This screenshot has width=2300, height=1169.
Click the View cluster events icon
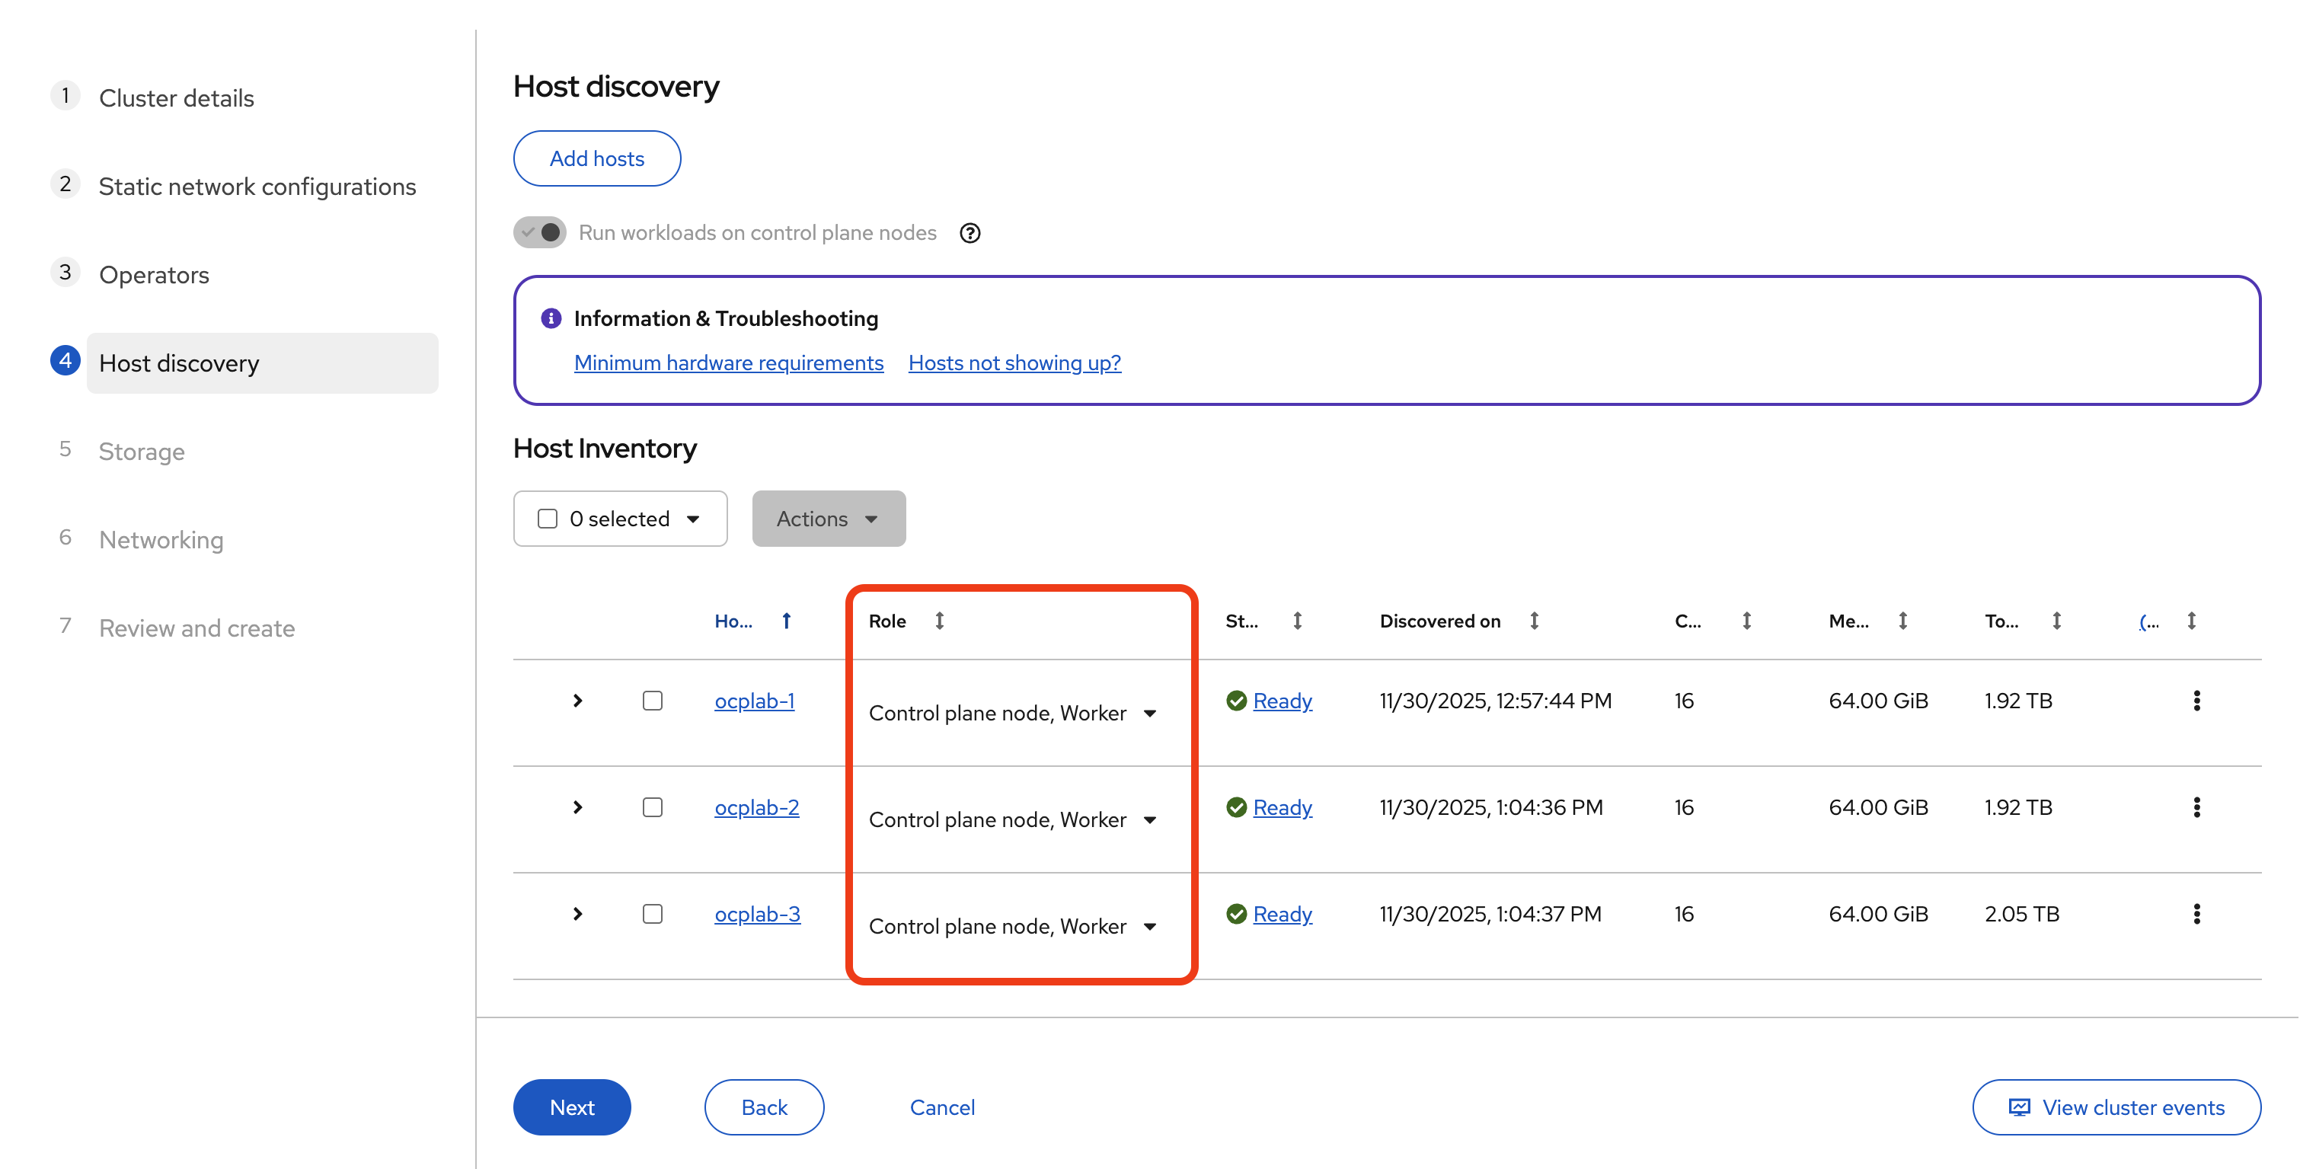pyautogui.click(x=2020, y=1107)
